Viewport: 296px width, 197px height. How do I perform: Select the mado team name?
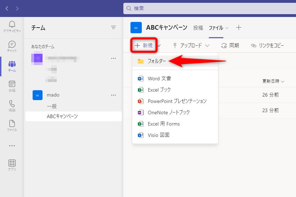tap(53, 95)
